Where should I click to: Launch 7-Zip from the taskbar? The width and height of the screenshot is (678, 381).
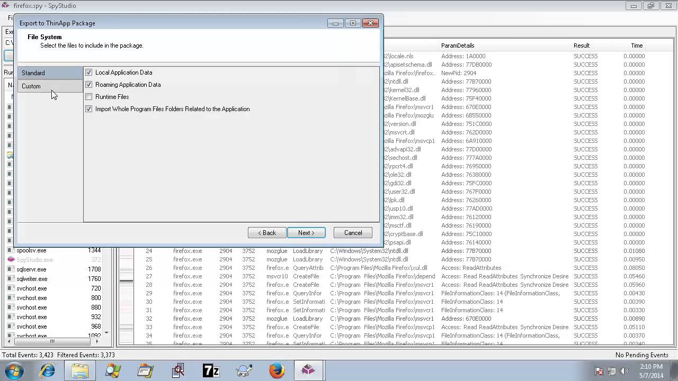[211, 371]
